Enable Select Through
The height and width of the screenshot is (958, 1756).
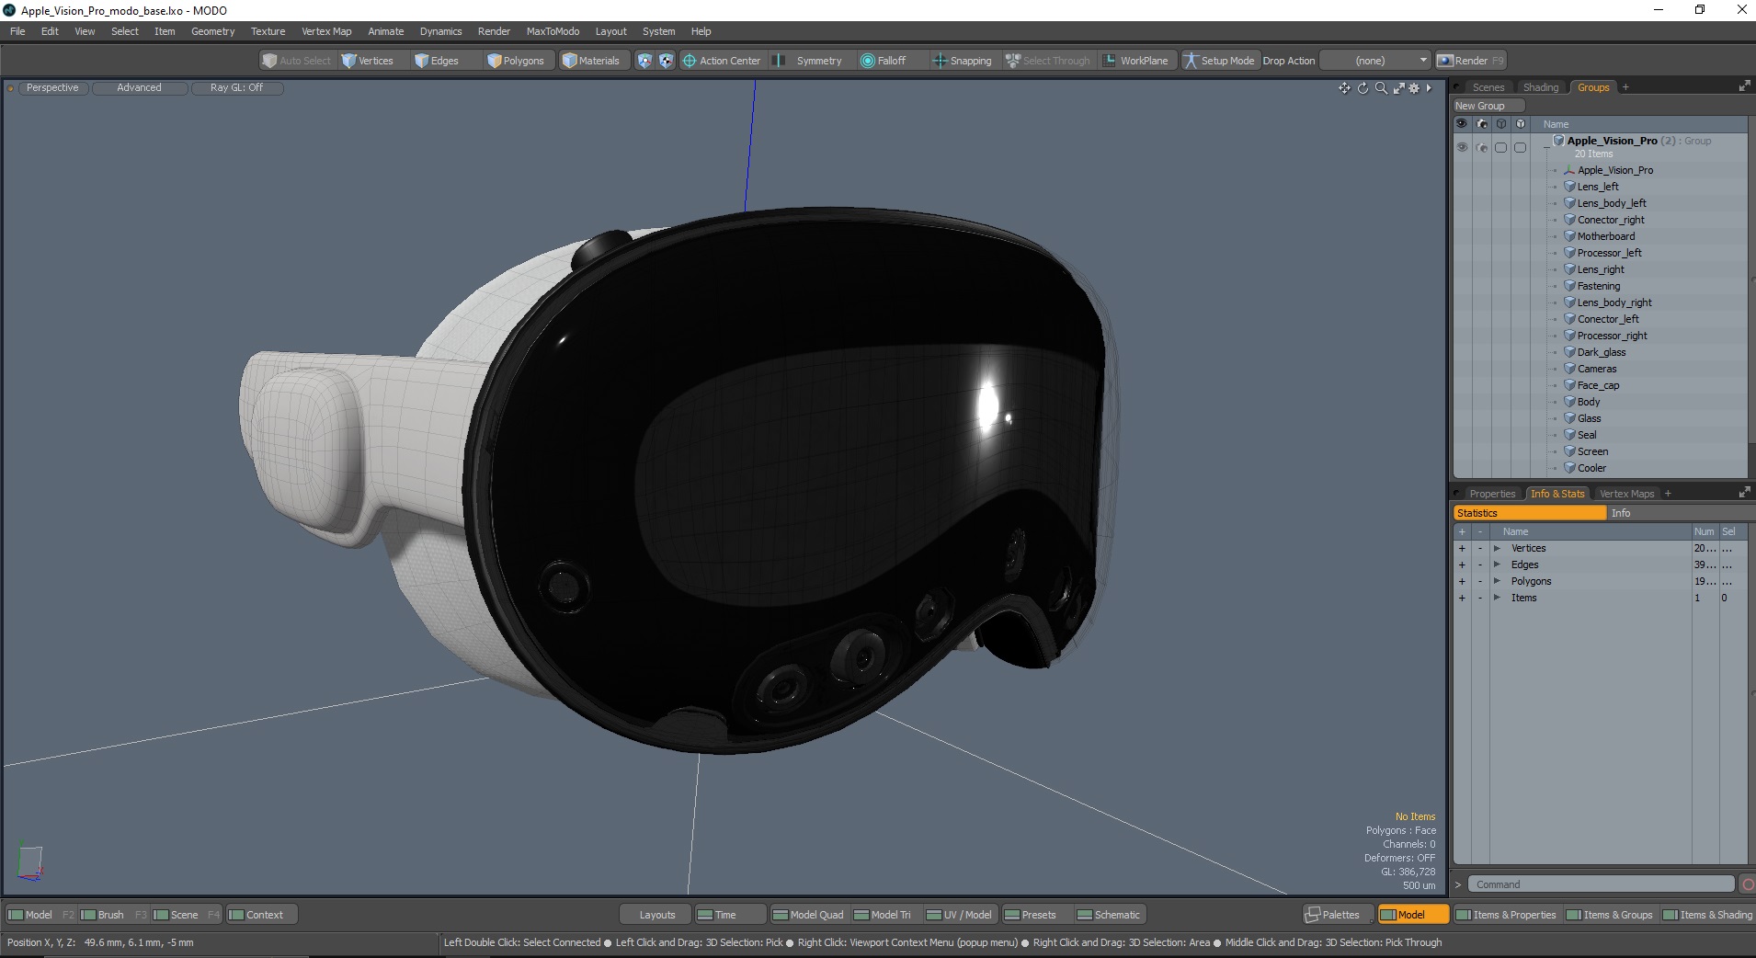click(1047, 61)
